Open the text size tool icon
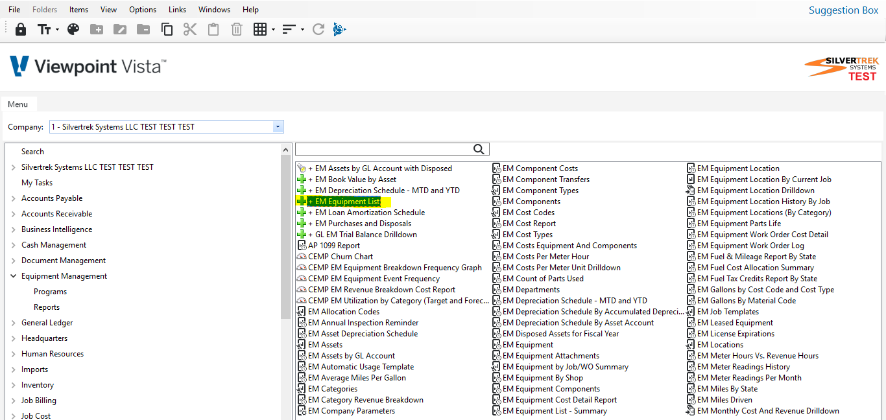Screen dimensions: 886x420 tap(45, 29)
